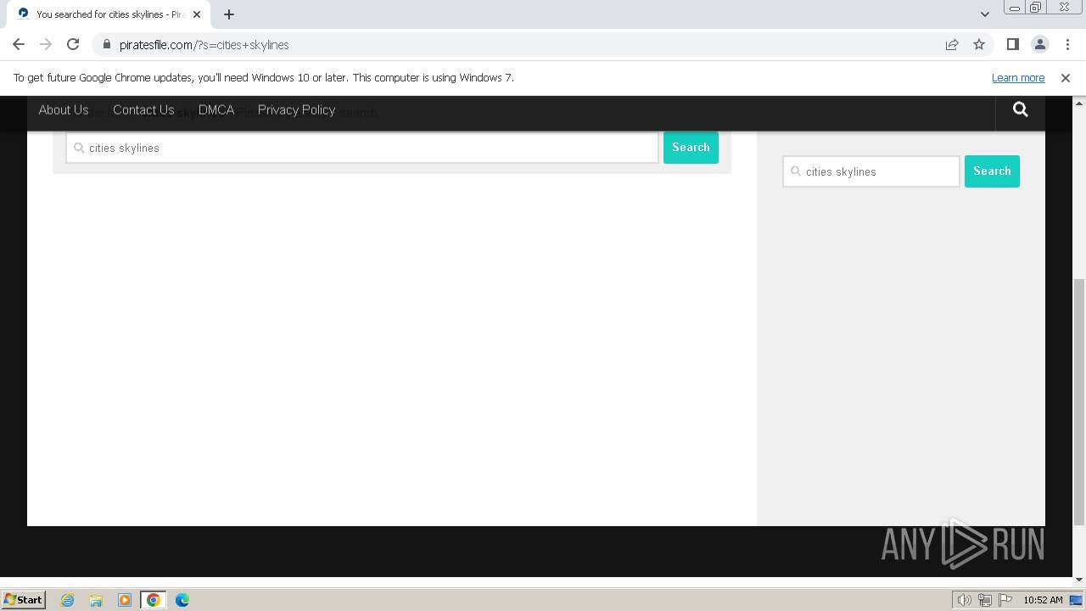The height and width of the screenshot is (611, 1086).
Task: Open a new tab with plus icon
Action: click(229, 14)
